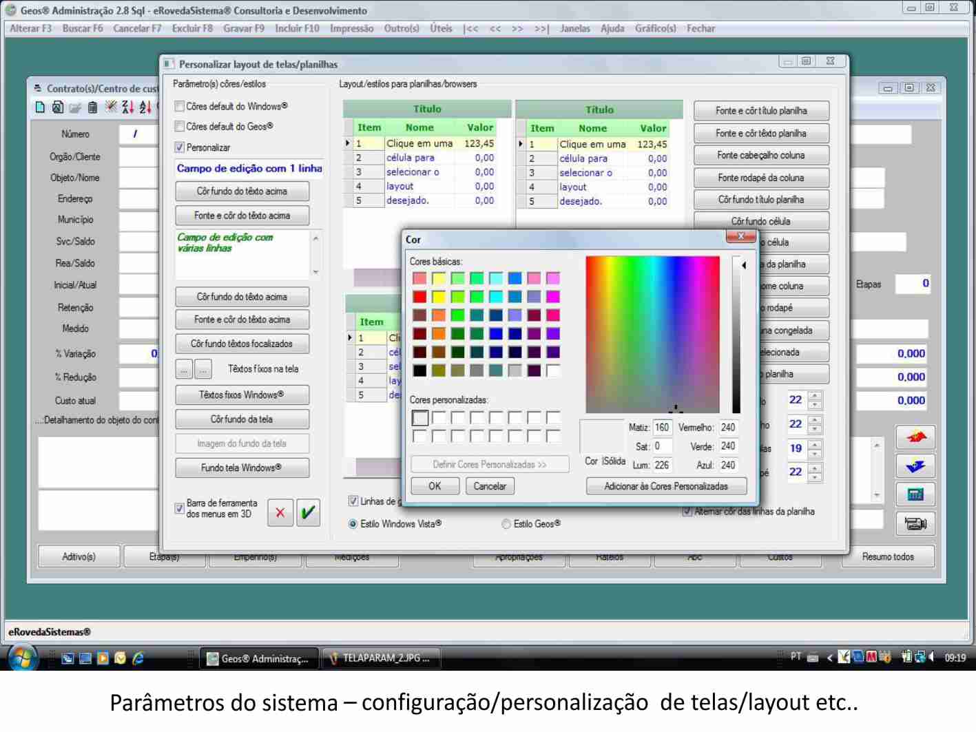Screen dimensions: 976x732
Task: Click the volume speaker icon in system tray
Action: [x=931, y=658]
